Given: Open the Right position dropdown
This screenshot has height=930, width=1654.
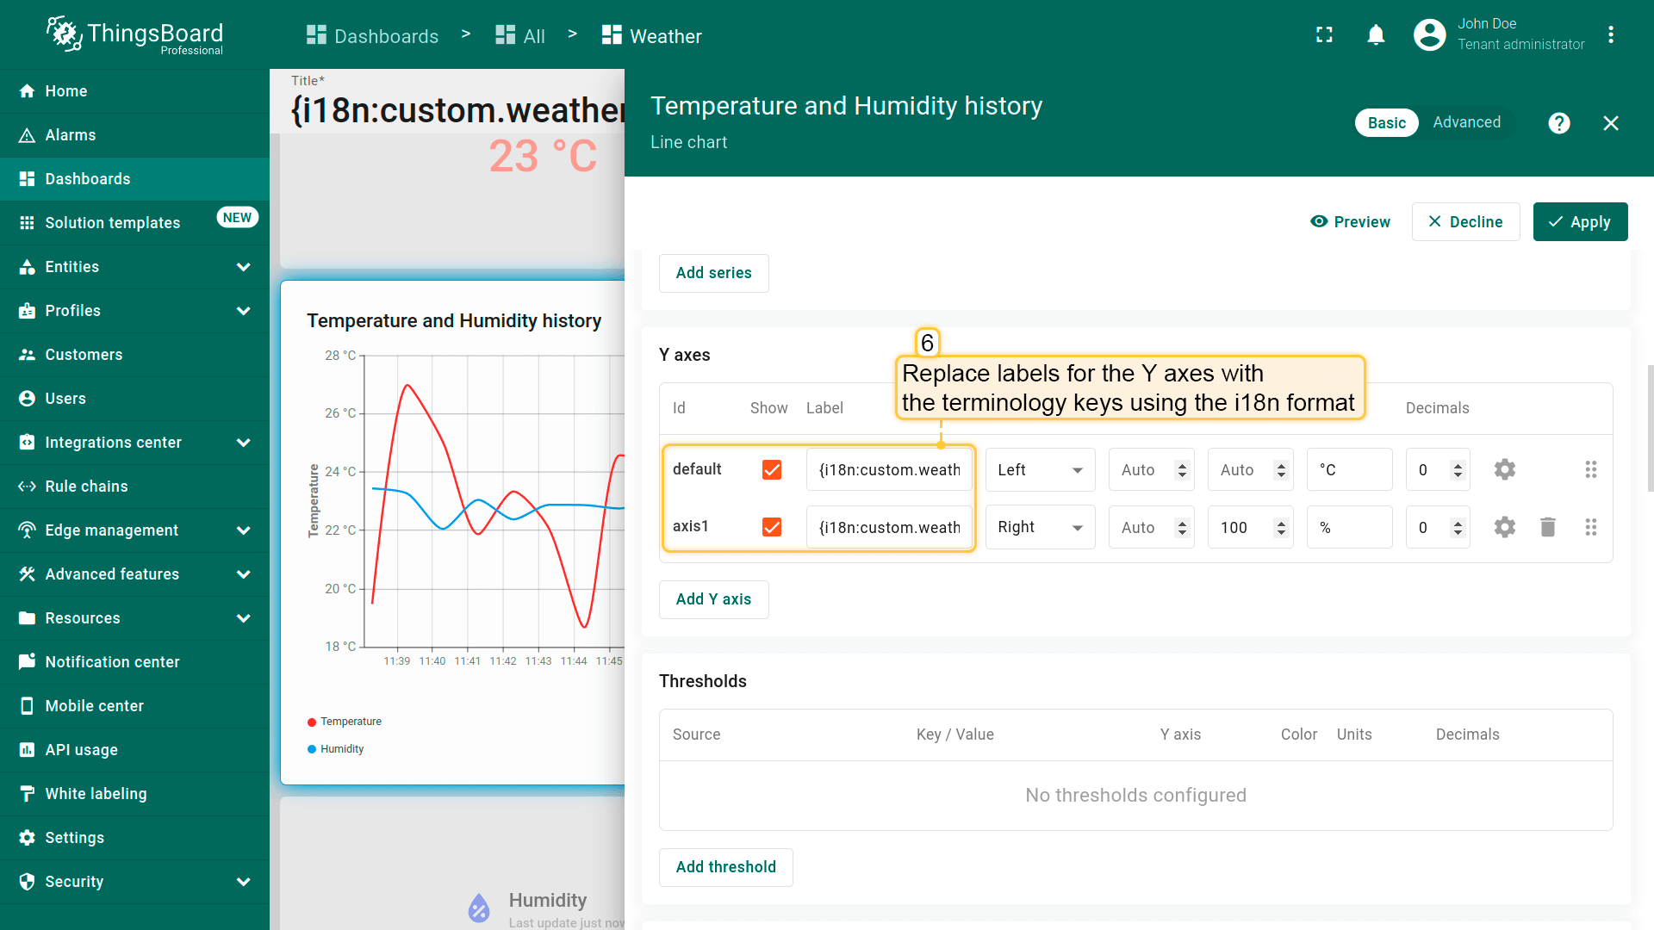Looking at the screenshot, I should (1040, 527).
